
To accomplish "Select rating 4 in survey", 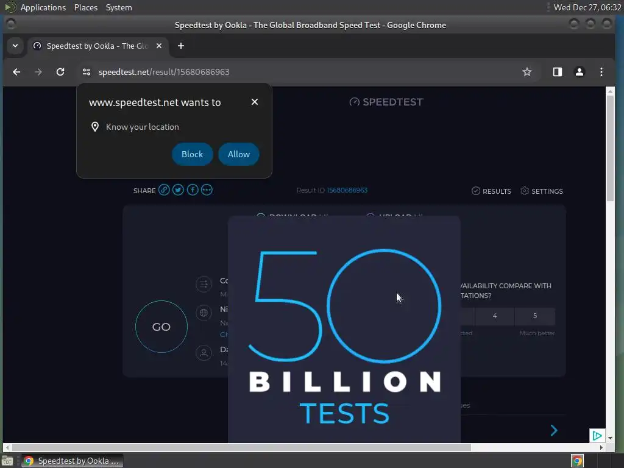I will (x=495, y=316).
